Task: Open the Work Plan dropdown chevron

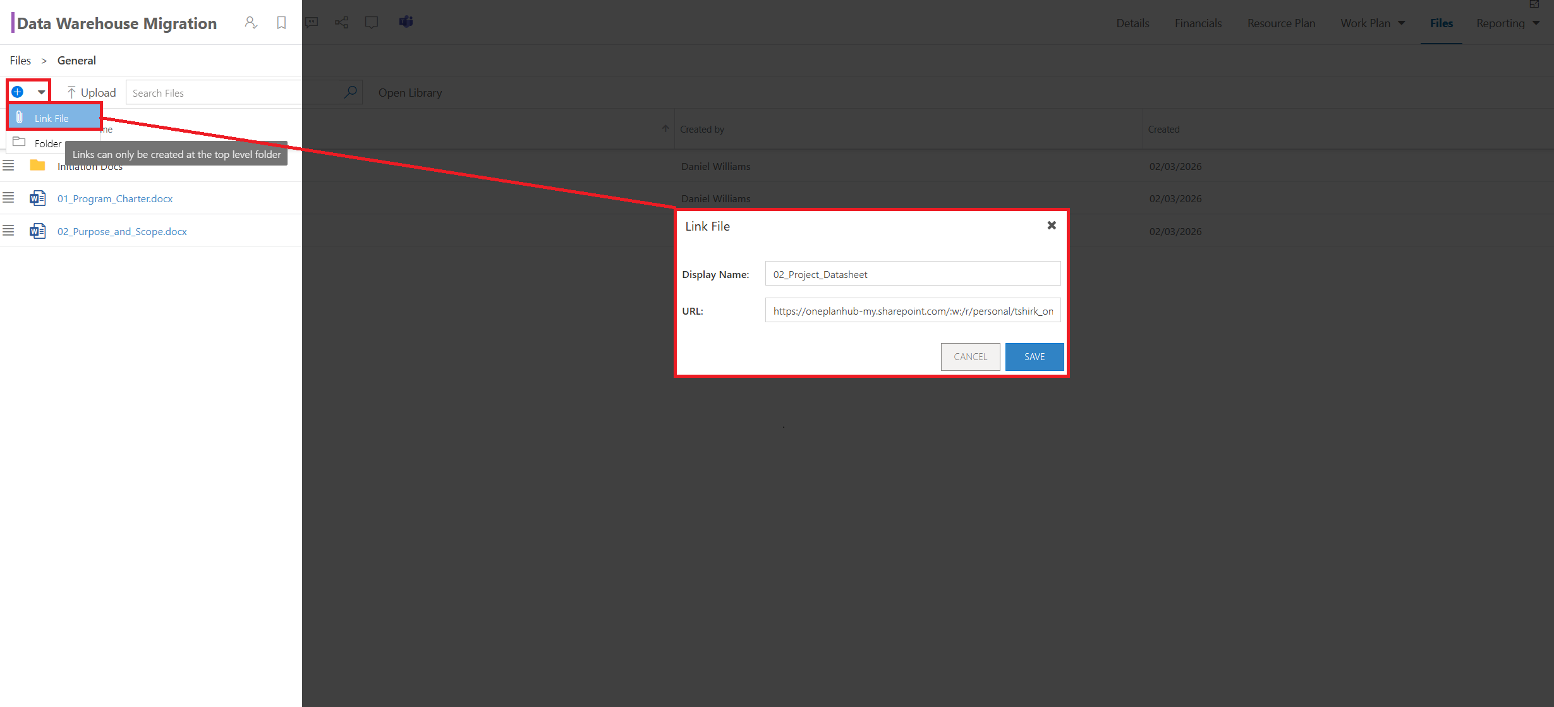Action: click(1400, 23)
